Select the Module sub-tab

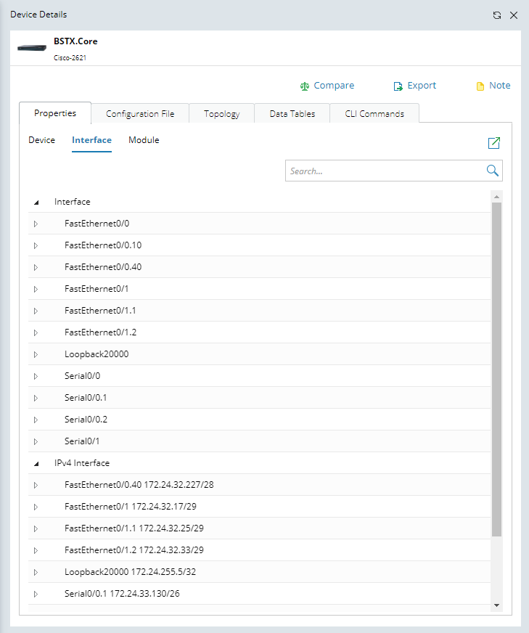pos(144,140)
